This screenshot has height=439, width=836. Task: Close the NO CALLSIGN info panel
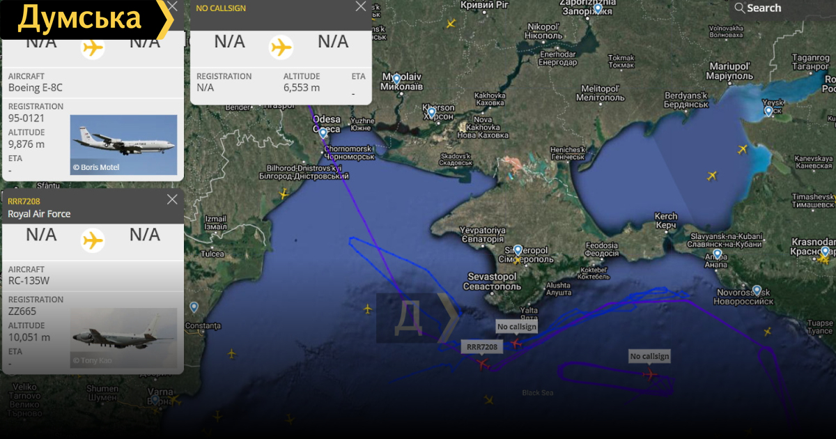[360, 7]
